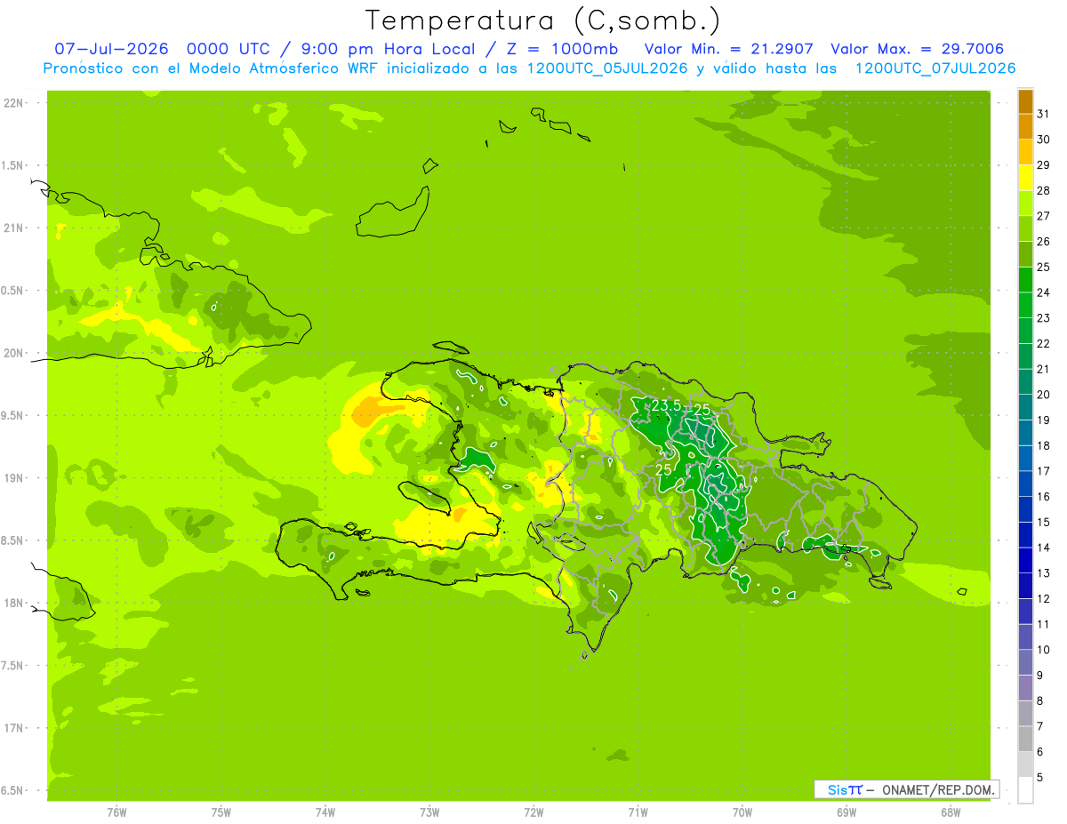Viewport: 1067px width, 824px height.
Task: Pick the orange swatch between 30 and 31
Action: click(1025, 126)
